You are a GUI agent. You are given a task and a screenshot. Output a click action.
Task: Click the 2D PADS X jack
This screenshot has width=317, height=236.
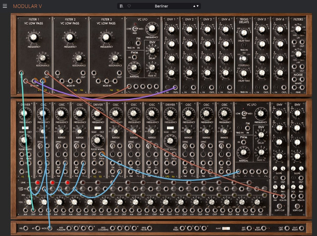[x=182, y=228]
